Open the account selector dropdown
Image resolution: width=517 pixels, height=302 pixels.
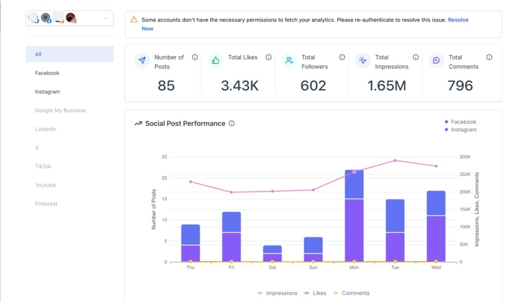point(70,18)
